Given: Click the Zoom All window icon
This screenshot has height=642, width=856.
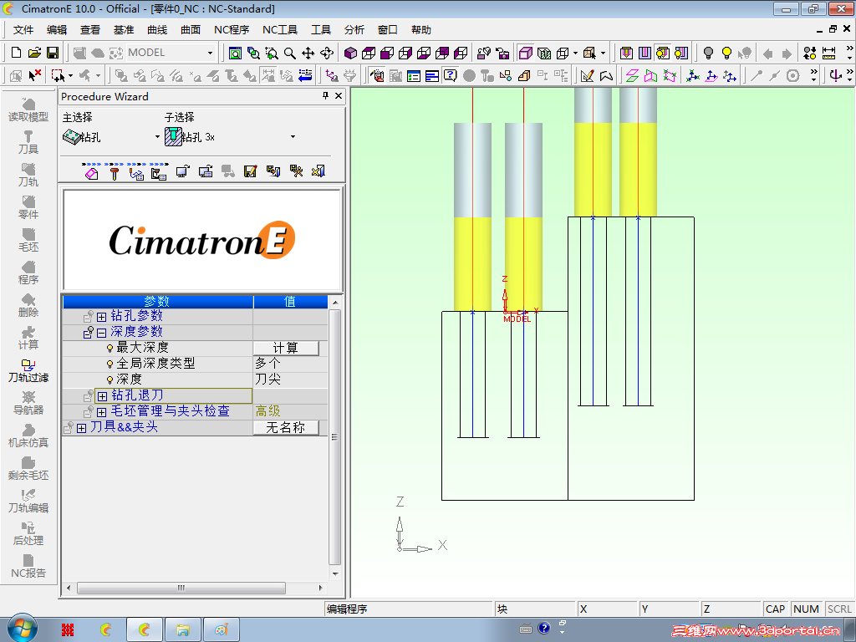Looking at the screenshot, I should click(235, 53).
